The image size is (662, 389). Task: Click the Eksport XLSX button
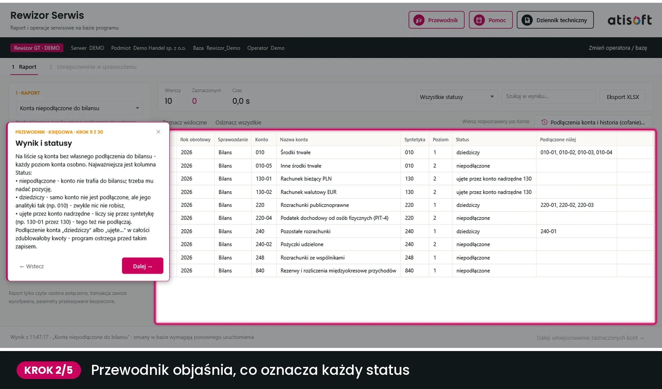623,97
